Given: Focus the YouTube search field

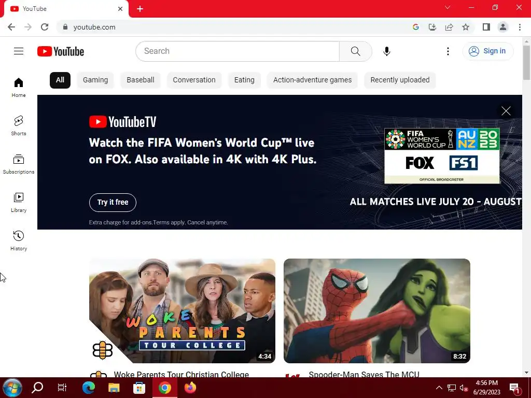Looking at the screenshot, I should click(x=237, y=51).
